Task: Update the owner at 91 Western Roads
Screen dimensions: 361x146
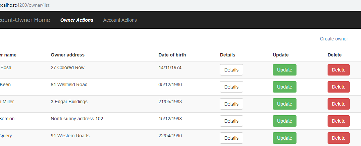Action: [284, 138]
